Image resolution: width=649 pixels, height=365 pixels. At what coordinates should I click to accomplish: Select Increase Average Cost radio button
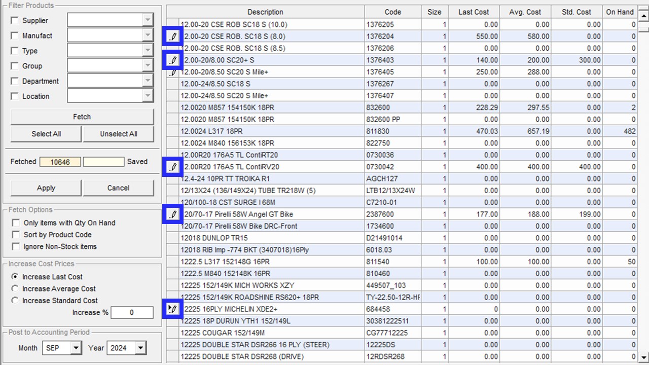[x=15, y=288]
